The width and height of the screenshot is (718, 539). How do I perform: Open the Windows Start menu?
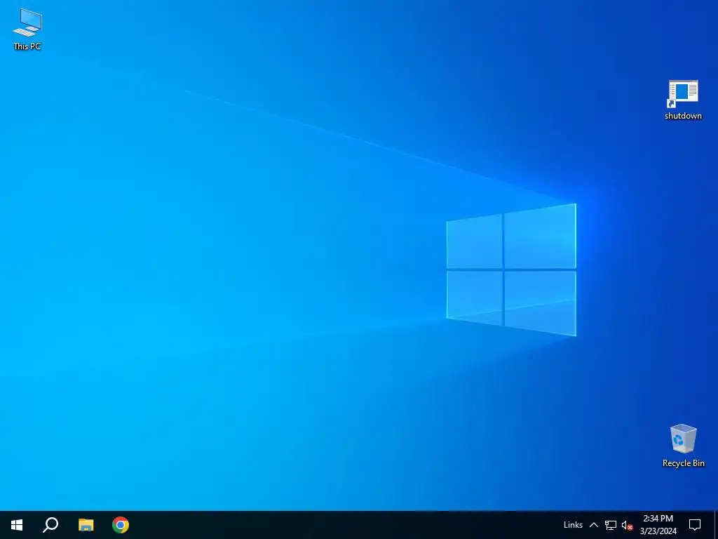(x=17, y=525)
